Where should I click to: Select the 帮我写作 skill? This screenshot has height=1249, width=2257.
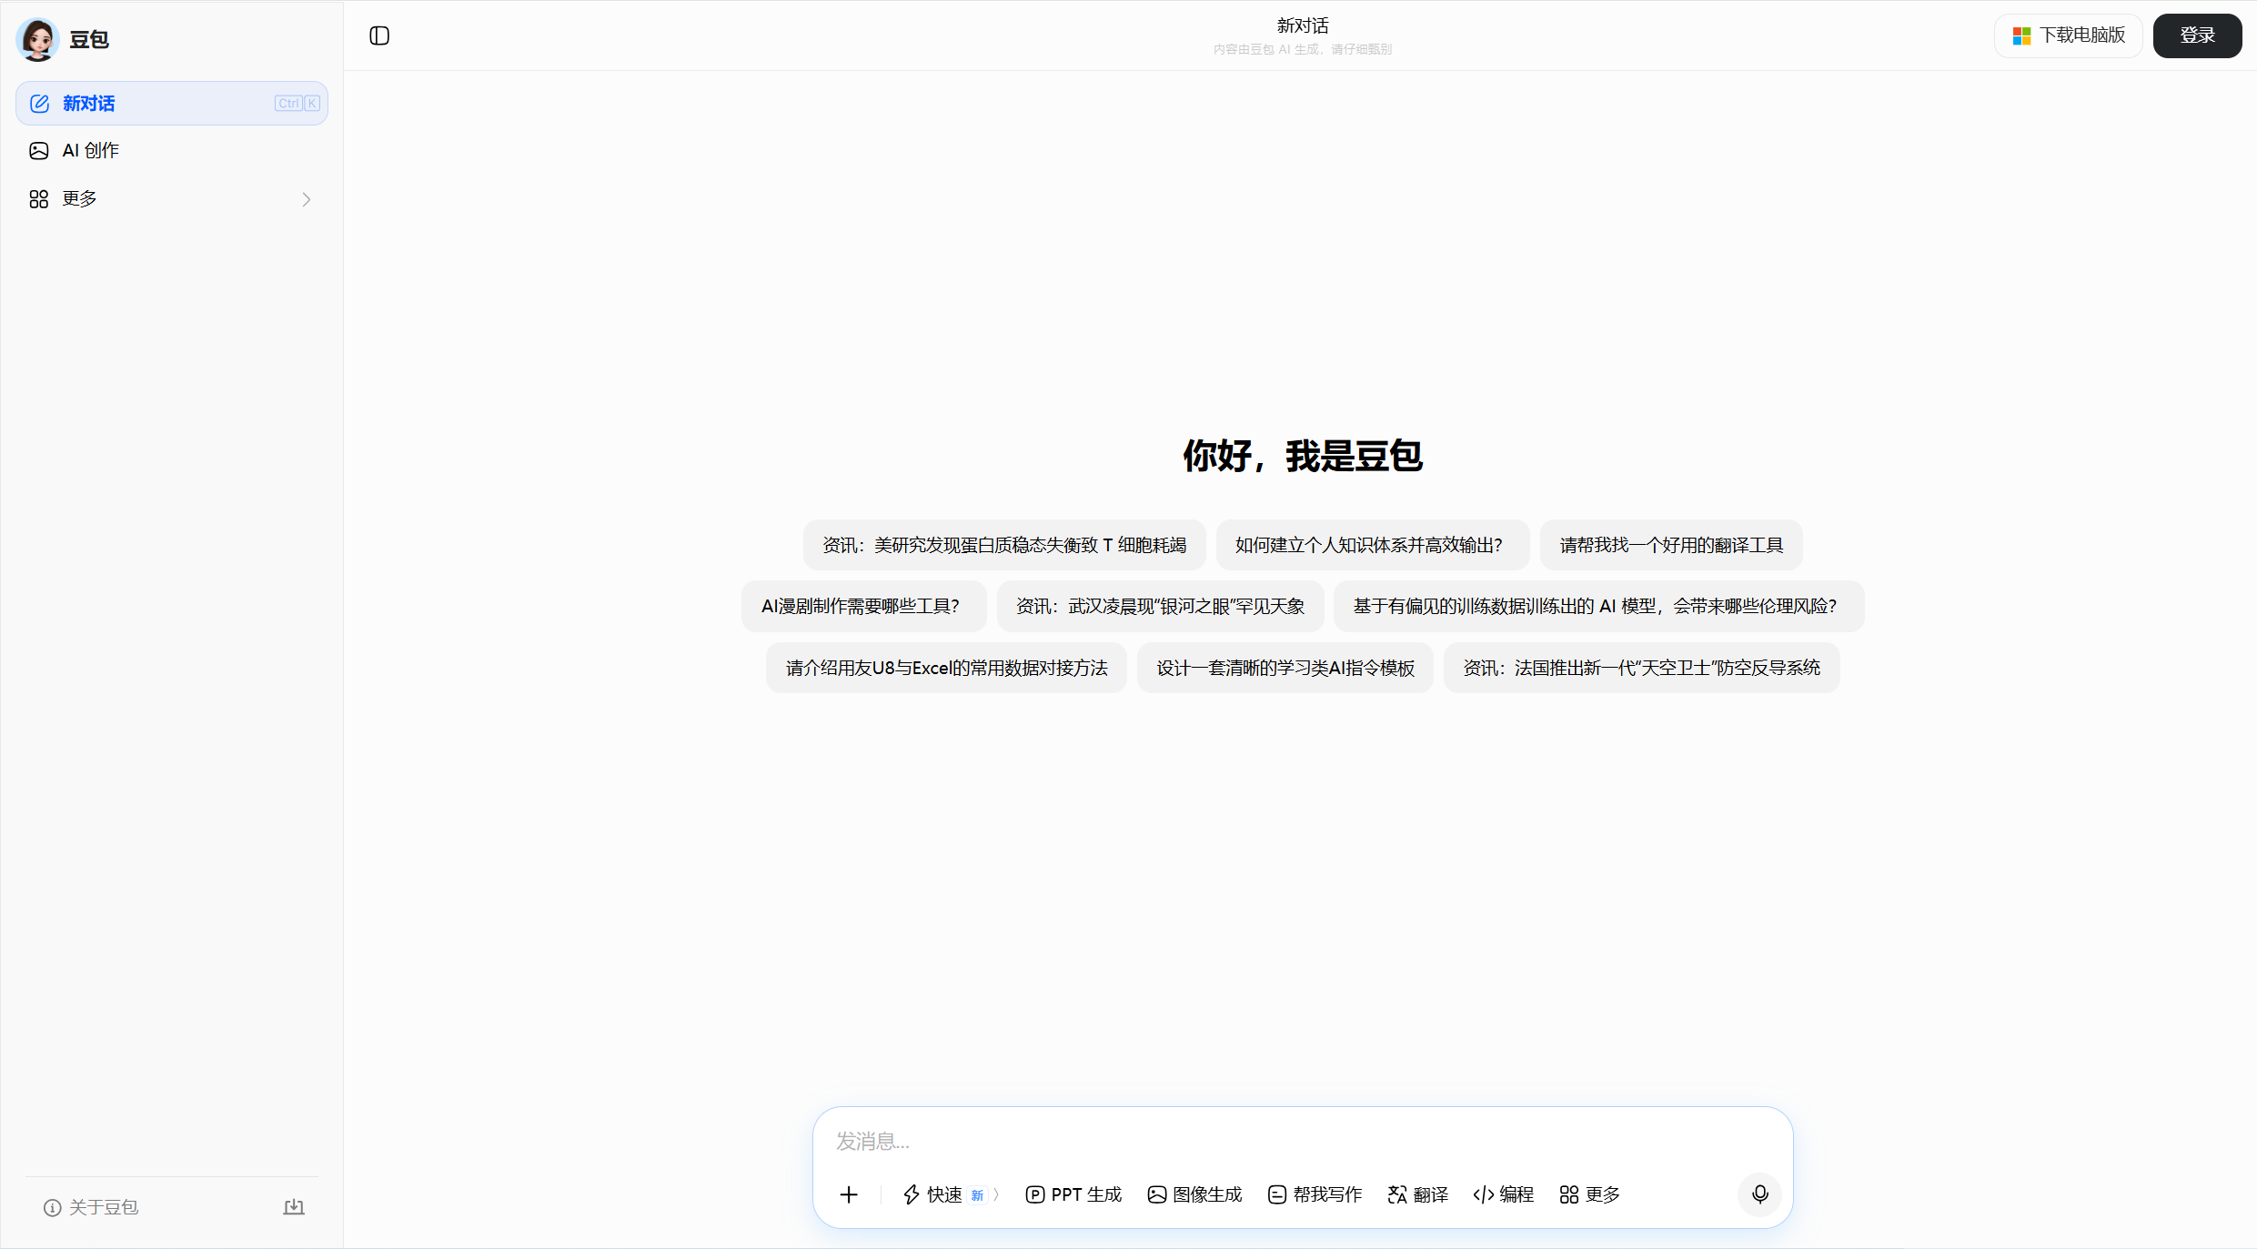coord(1315,1194)
